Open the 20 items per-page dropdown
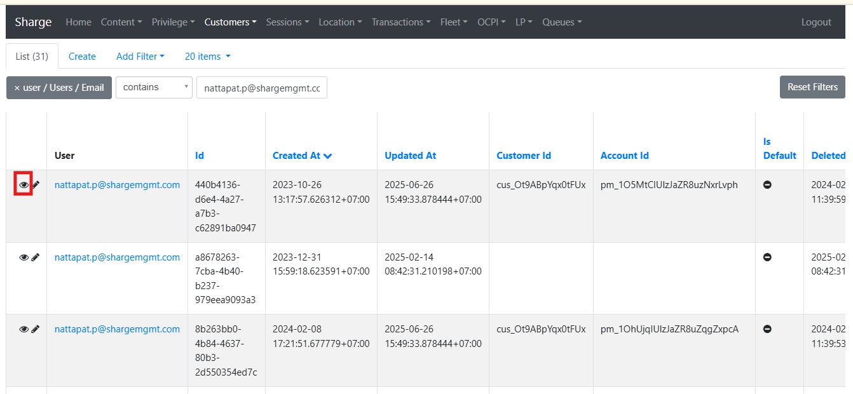 click(x=207, y=57)
